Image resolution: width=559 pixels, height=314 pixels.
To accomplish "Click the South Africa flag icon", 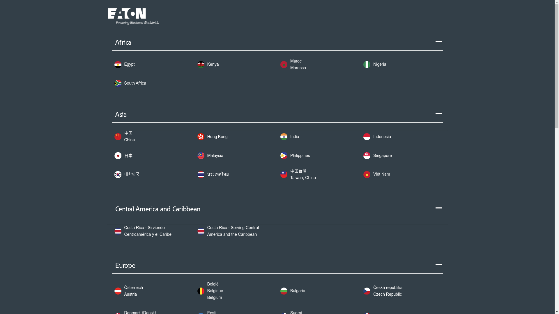I will [118, 83].
